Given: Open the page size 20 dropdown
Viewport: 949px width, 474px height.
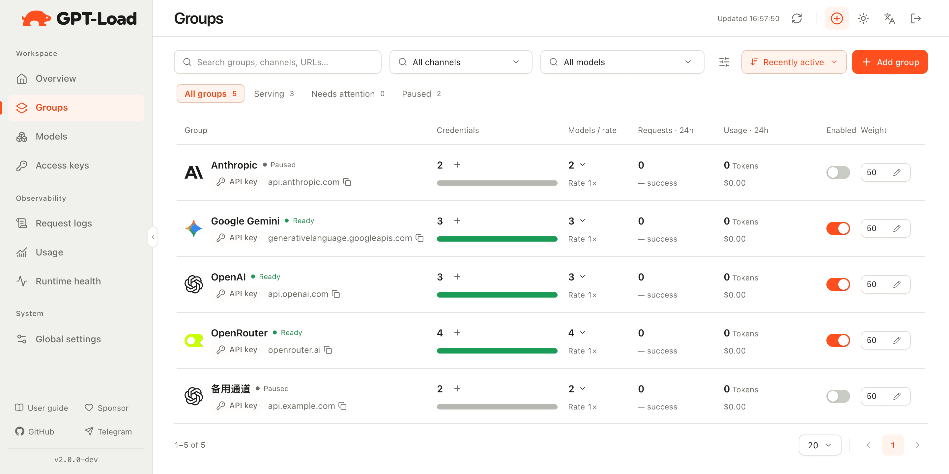Looking at the screenshot, I should pyautogui.click(x=820, y=445).
